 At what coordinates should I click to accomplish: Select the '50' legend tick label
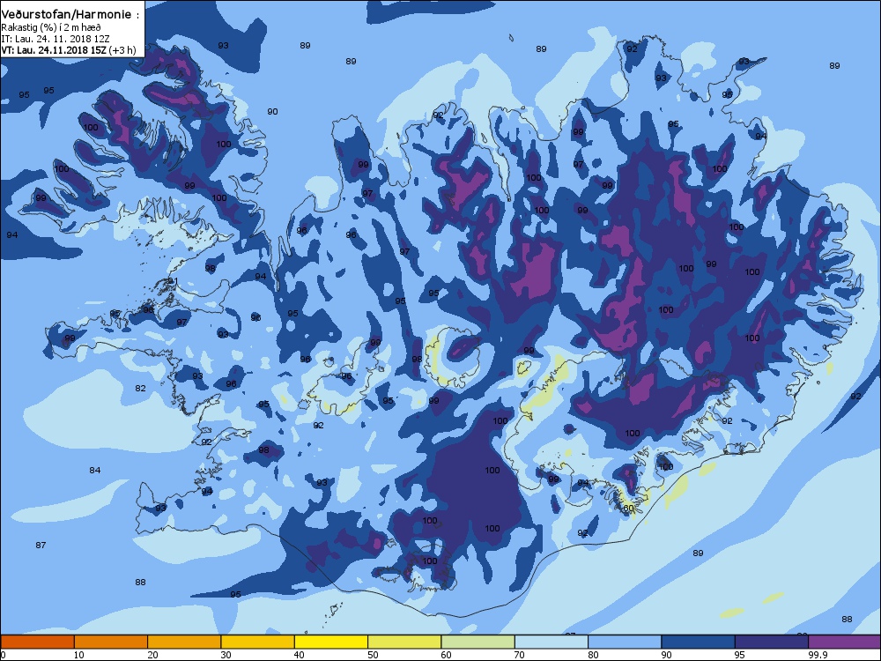(x=373, y=655)
